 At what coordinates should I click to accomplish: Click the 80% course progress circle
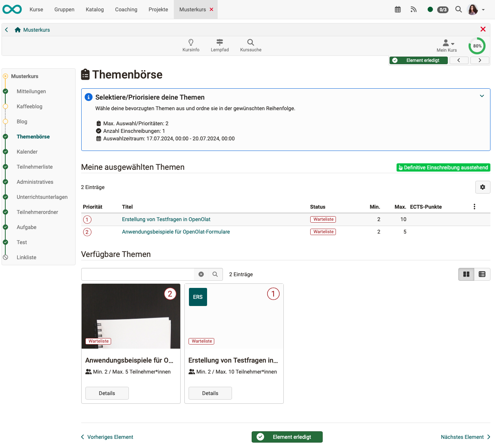(x=477, y=46)
